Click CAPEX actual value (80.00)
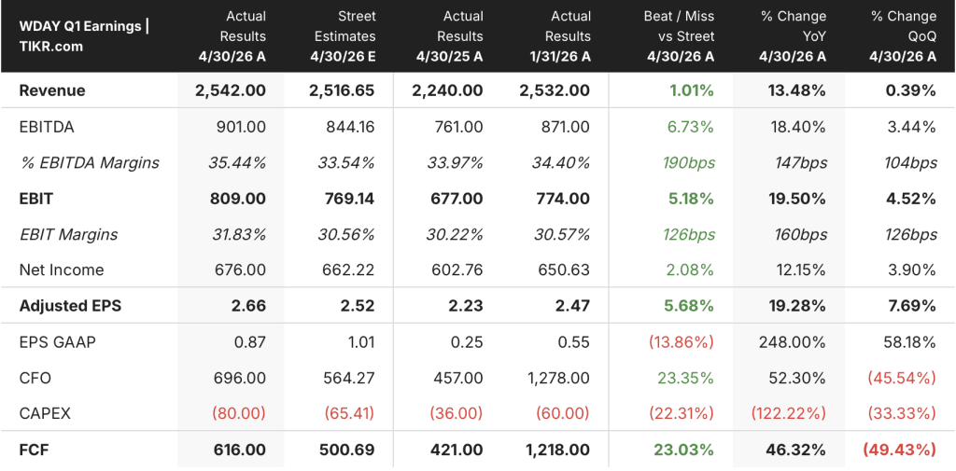 [239, 414]
